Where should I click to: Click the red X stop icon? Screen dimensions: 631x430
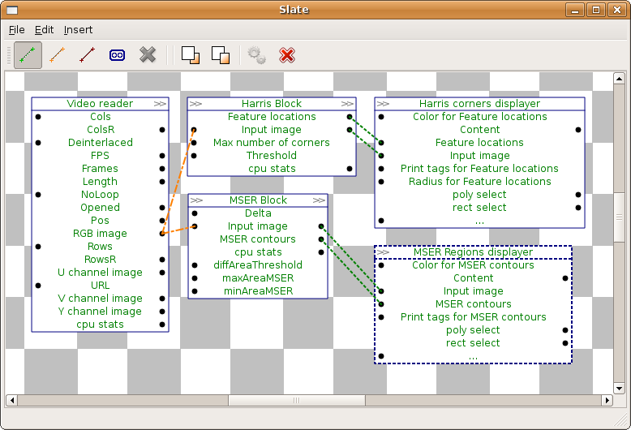(287, 55)
